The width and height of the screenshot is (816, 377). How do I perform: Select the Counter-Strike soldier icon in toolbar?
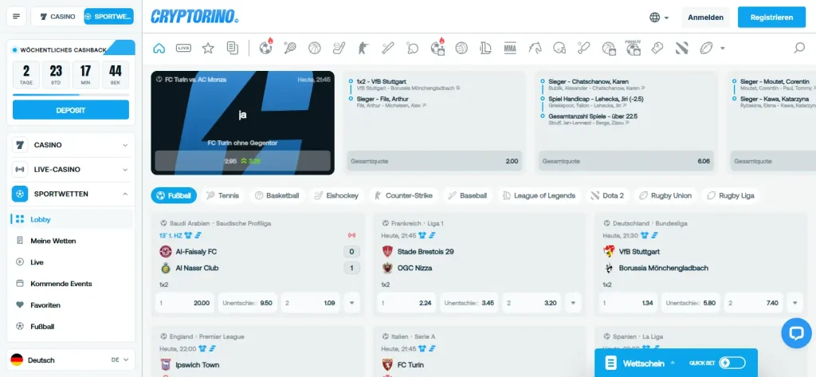pyautogui.click(x=363, y=48)
